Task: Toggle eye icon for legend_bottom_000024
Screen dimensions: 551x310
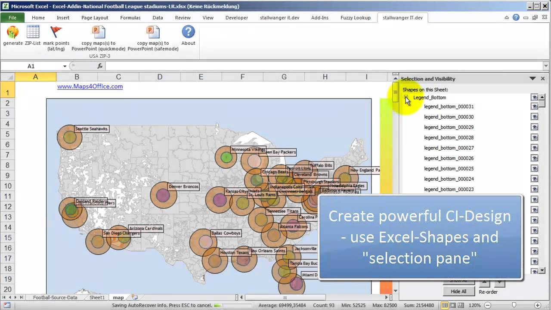Action: coord(535,179)
